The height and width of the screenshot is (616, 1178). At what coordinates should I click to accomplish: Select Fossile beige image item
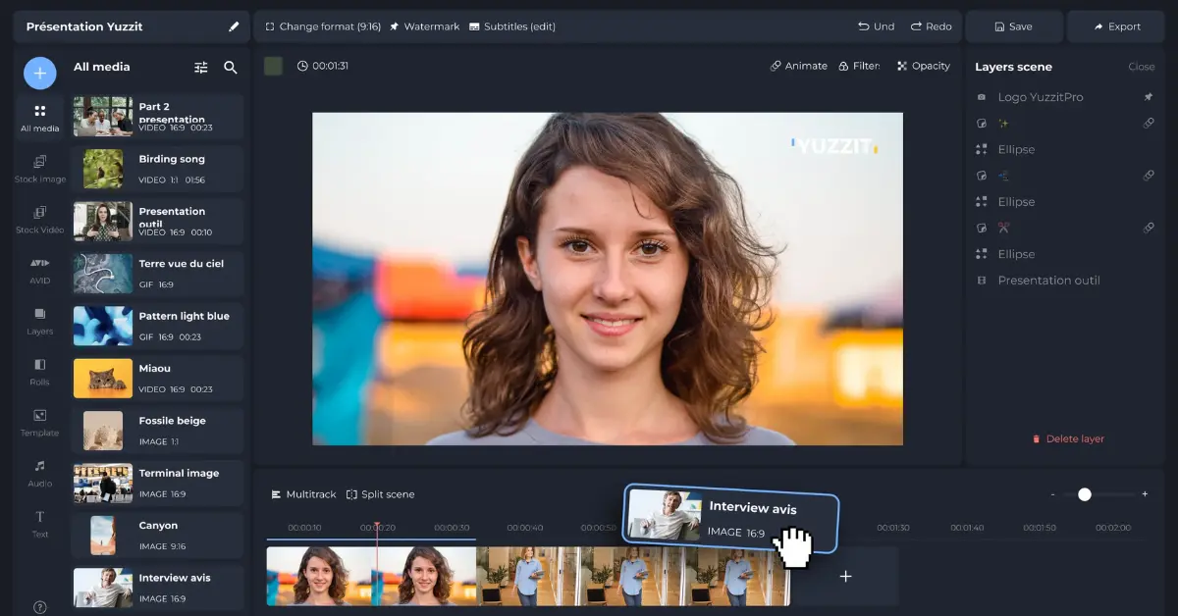157,431
